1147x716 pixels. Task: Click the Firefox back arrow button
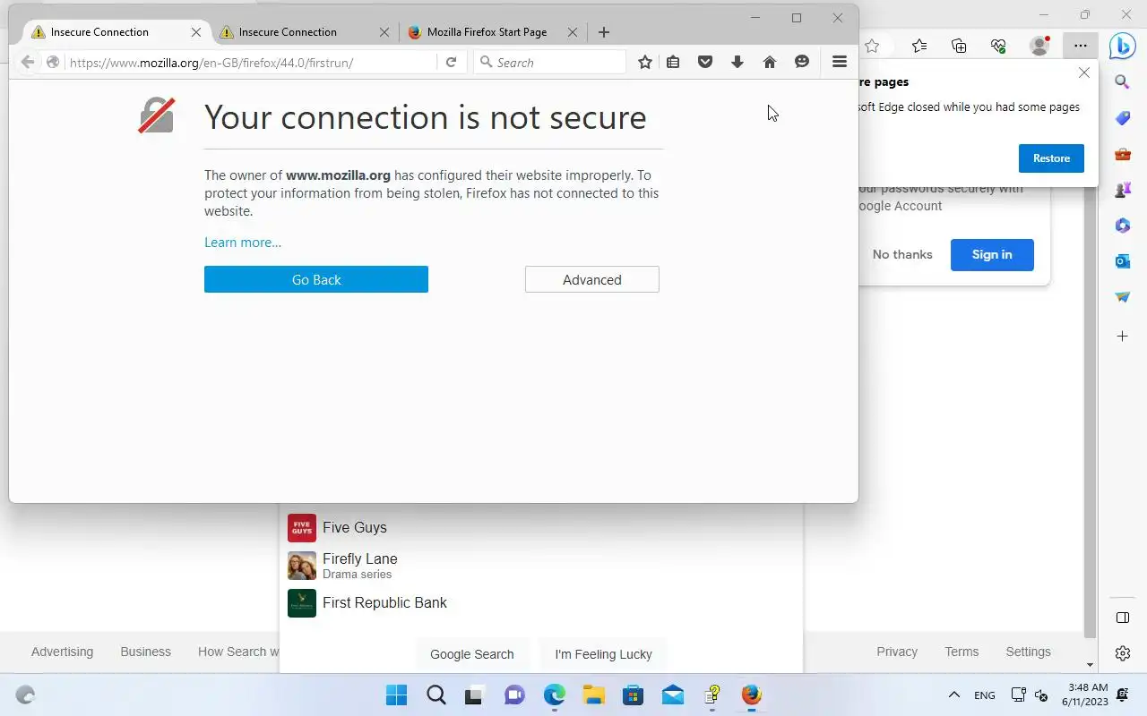[x=27, y=62]
